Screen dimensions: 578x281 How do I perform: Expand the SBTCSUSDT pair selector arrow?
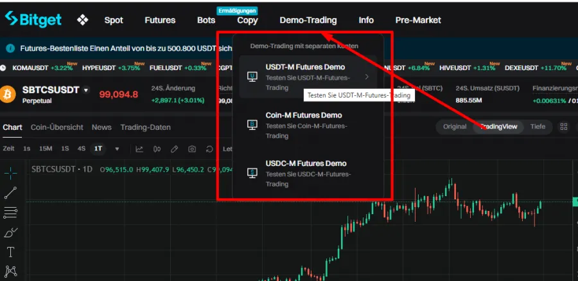(86, 90)
